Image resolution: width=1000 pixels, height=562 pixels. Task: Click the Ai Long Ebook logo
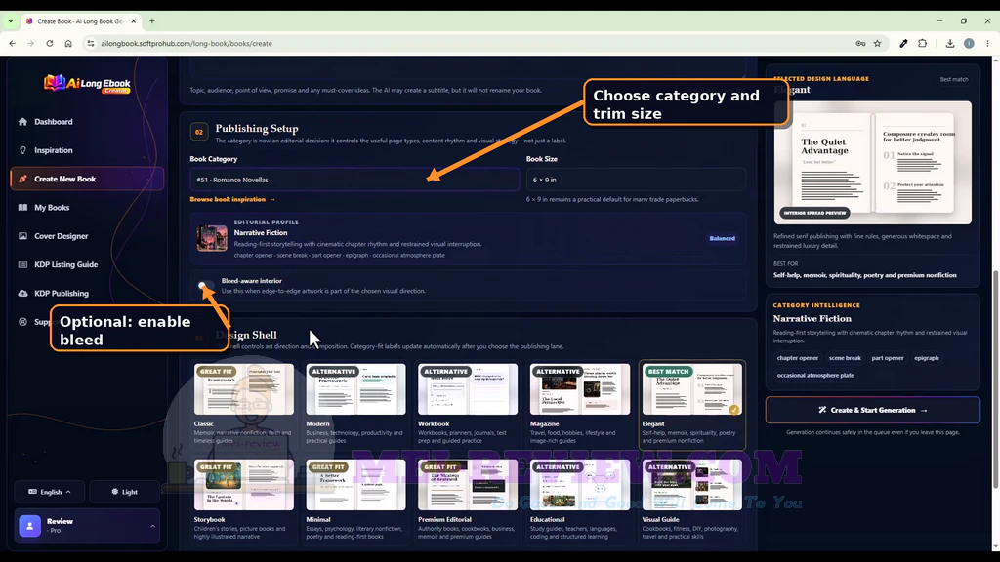click(87, 84)
